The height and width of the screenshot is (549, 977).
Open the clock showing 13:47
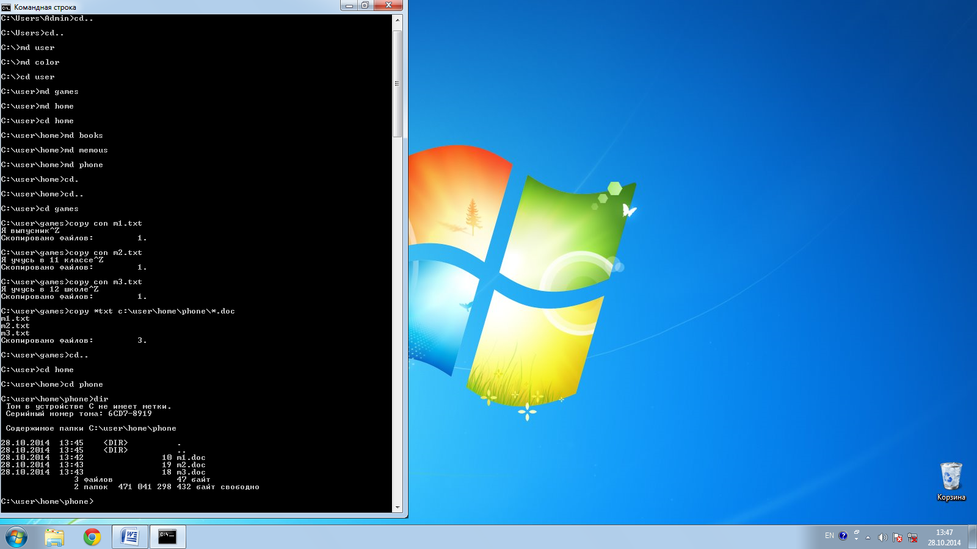[x=944, y=537]
